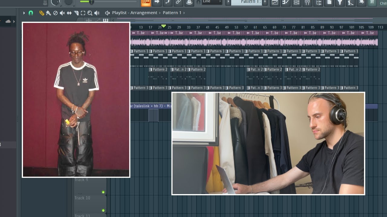Open menu icon of first Pattern 2 clip
387x217 pixels.
tap(151, 70)
